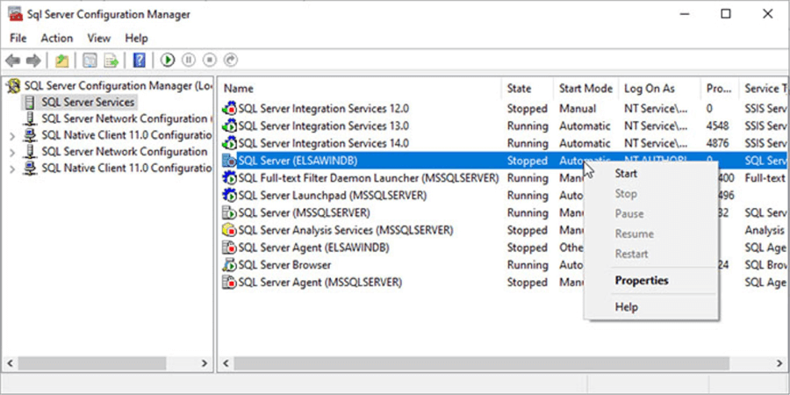Open the Action menu

(56, 39)
